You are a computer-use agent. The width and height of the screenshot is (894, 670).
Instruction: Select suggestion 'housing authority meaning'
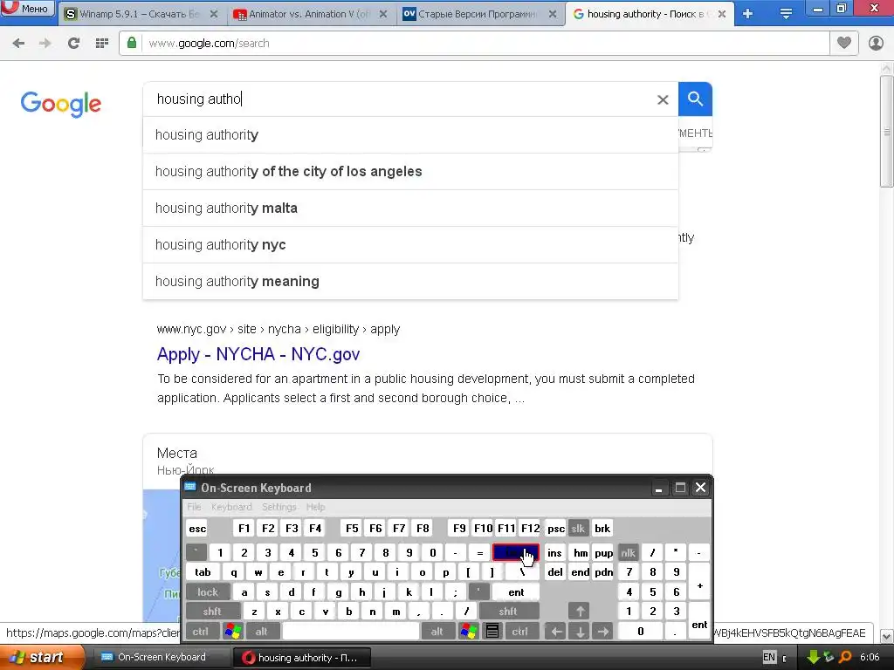coord(410,281)
